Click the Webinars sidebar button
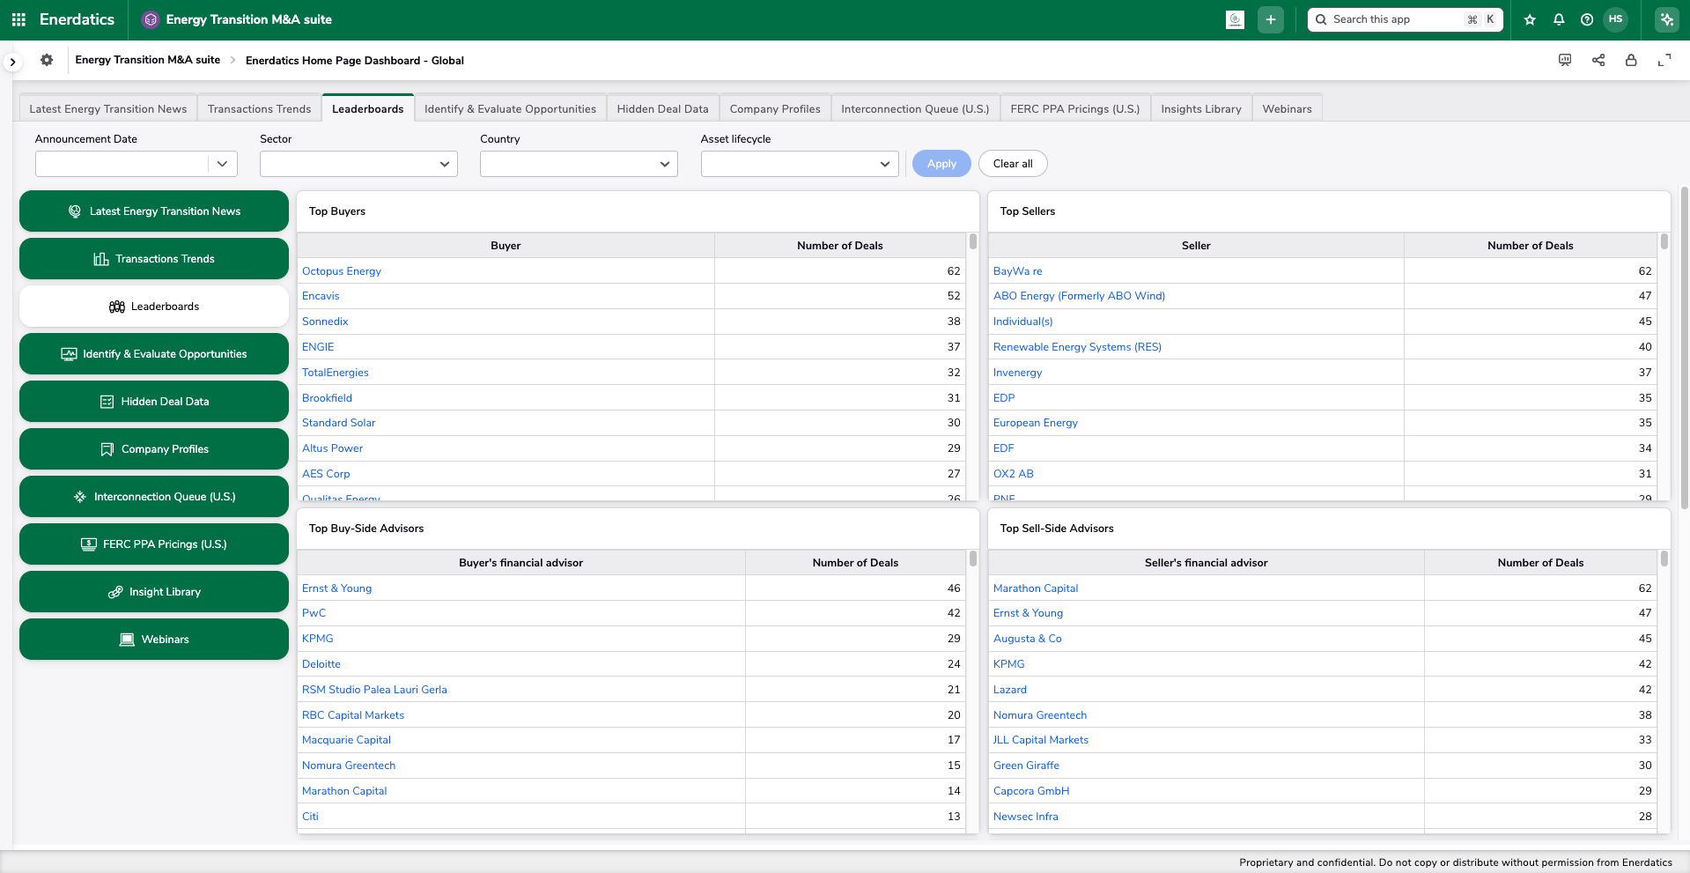 (x=154, y=640)
